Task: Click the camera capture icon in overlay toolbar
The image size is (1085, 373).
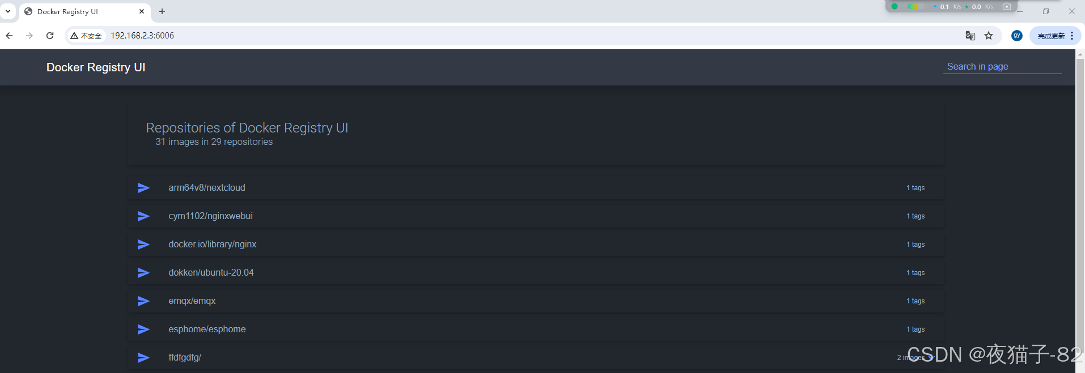Action: point(1007,6)
